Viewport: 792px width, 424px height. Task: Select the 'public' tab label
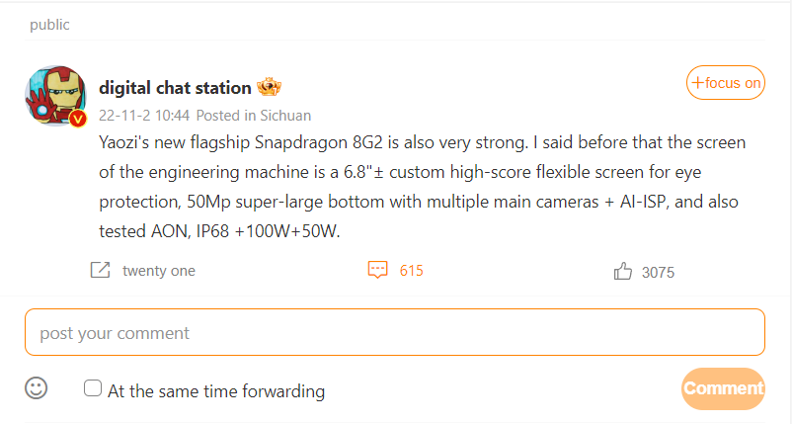49,25
